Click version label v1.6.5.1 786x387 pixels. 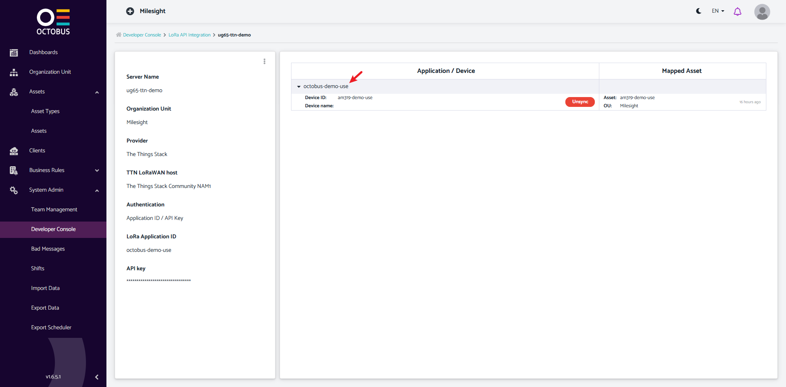click(x=53, y=377)
